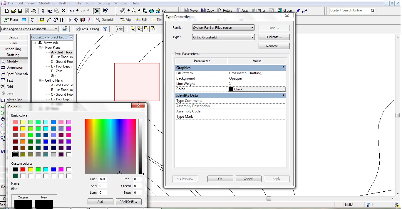Open the Drafting menu in menu bar
The width and height of the screenshot is (402, 209).
pos(65,3)
